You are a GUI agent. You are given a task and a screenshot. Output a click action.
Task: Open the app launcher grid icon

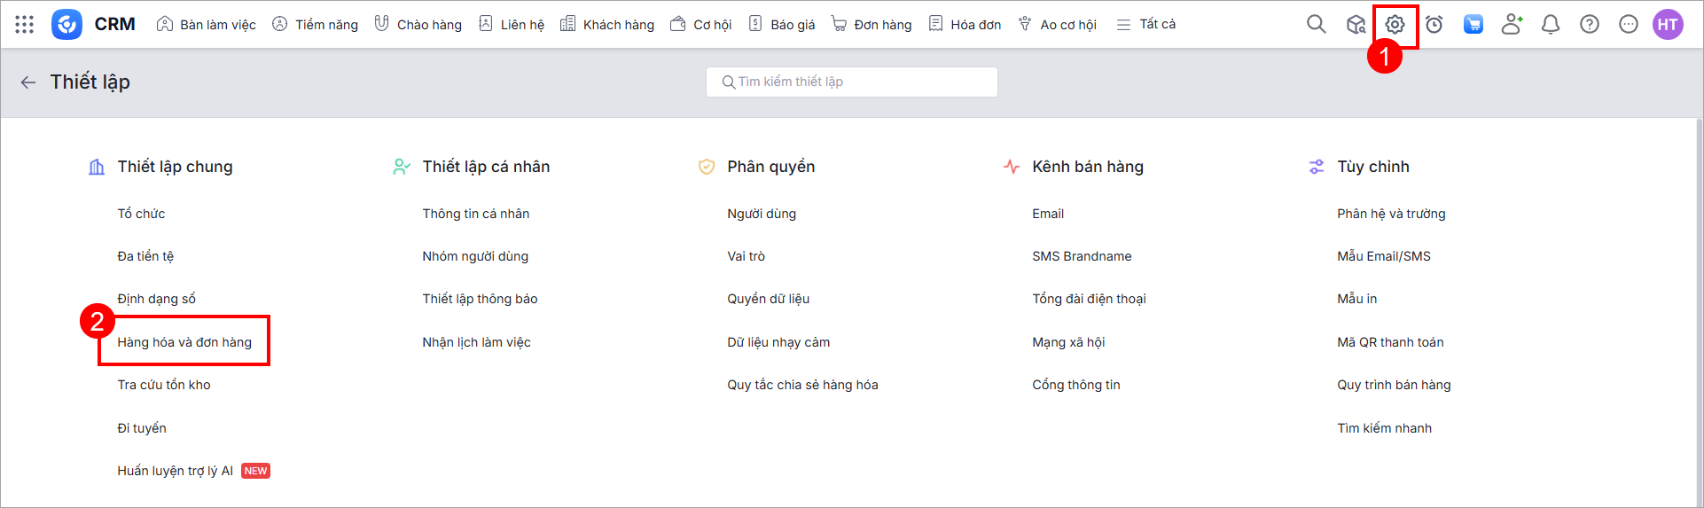point(25,25)
